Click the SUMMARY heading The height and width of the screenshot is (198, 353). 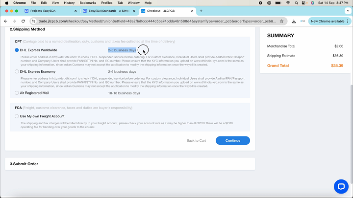tap(280, 36)
